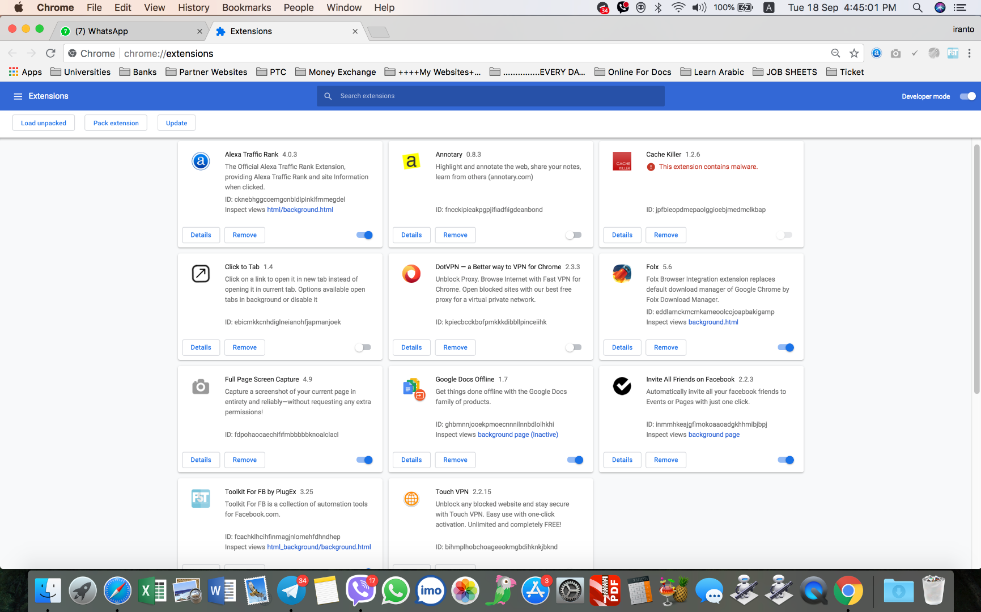Open Finder from the dock
Screen dimensions: 981x612
(x=48, y=592)
